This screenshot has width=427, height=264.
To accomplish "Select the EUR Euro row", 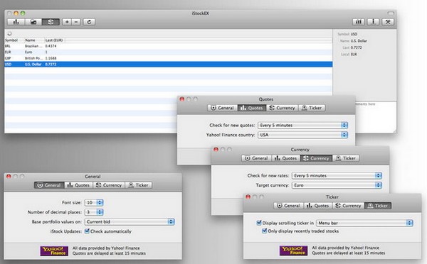I will pos(168,52).
